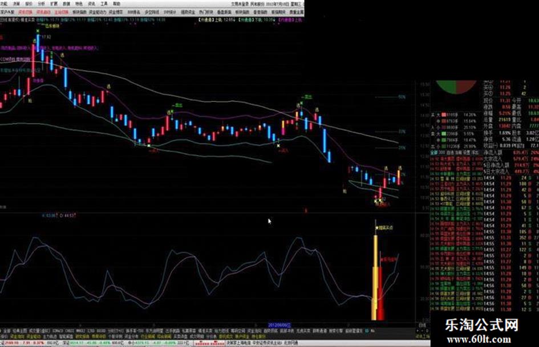
Task: Click the 下轨 10.35 readout above the chart
Action: pyautogui.click(x=258, y=20)
